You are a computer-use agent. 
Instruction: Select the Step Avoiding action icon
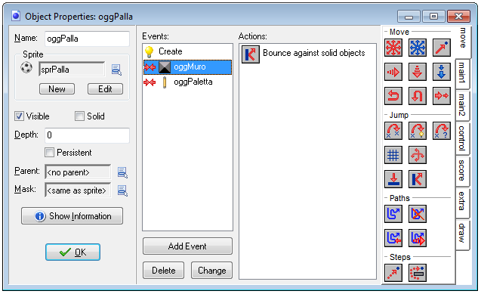tap(418, 273)
